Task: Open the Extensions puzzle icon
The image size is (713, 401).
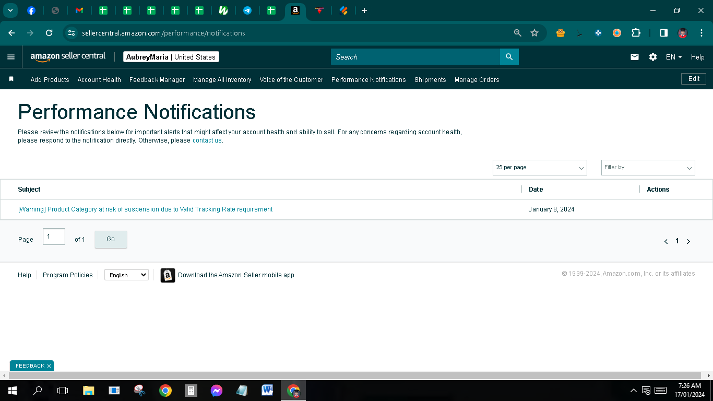Action: click(x=636, y=33)
